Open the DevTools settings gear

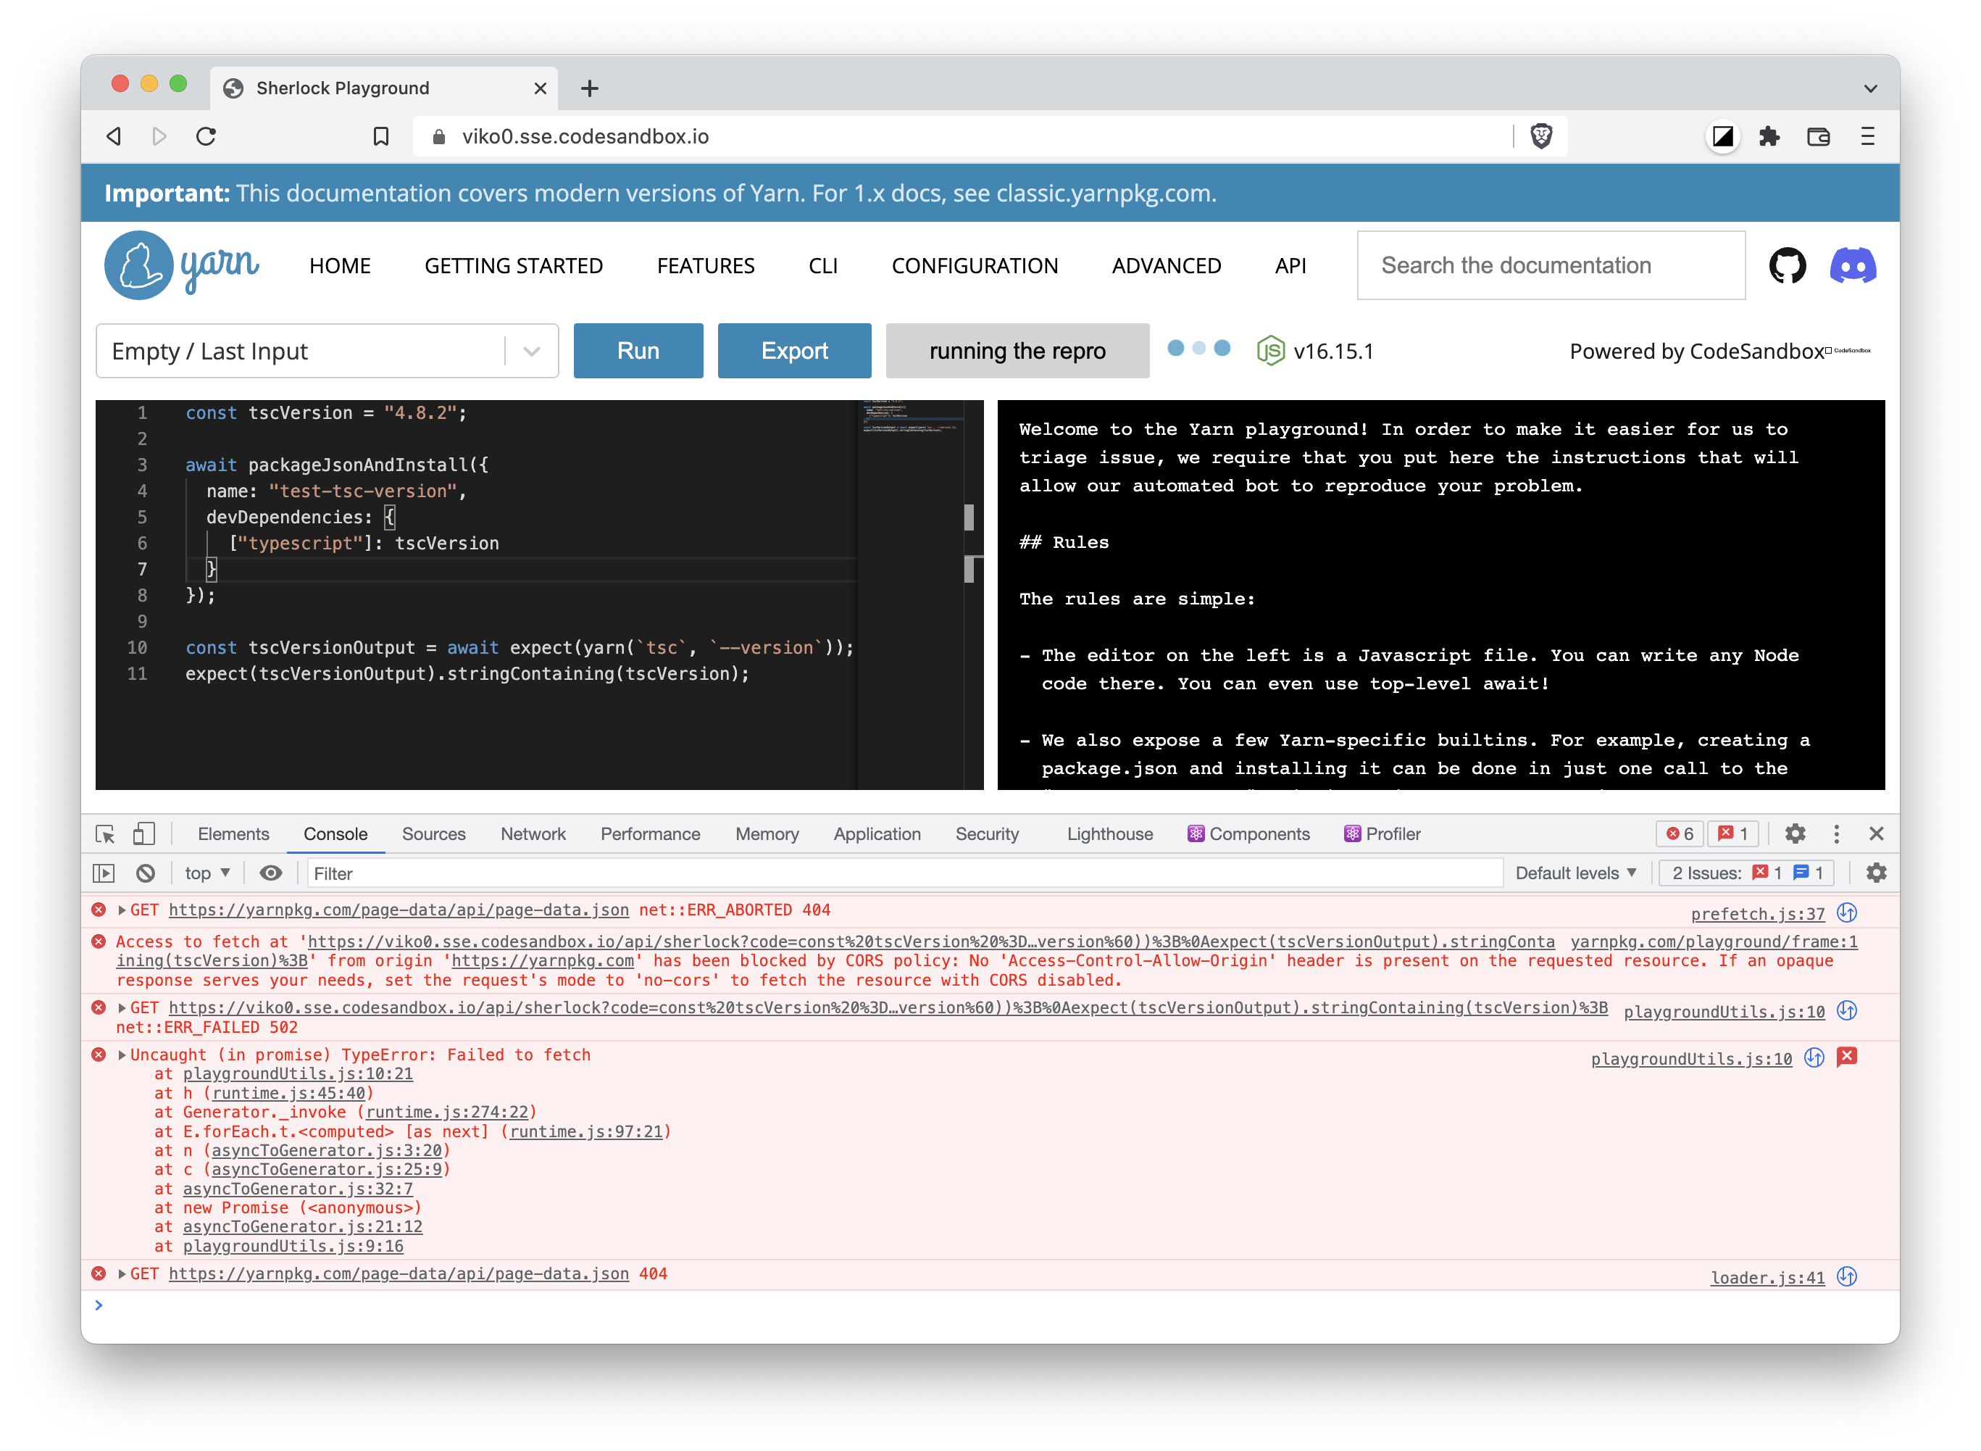1796,833
